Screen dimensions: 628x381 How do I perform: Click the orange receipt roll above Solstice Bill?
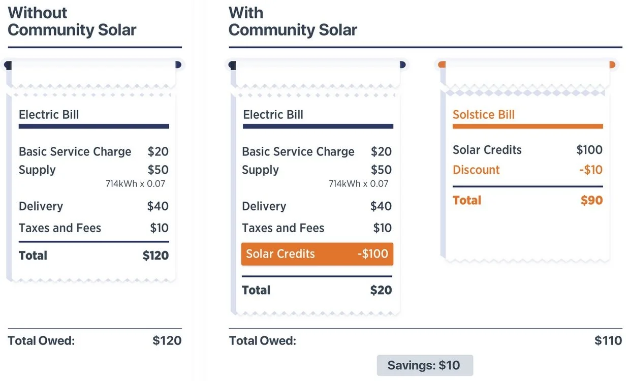[x=526, y=65]
